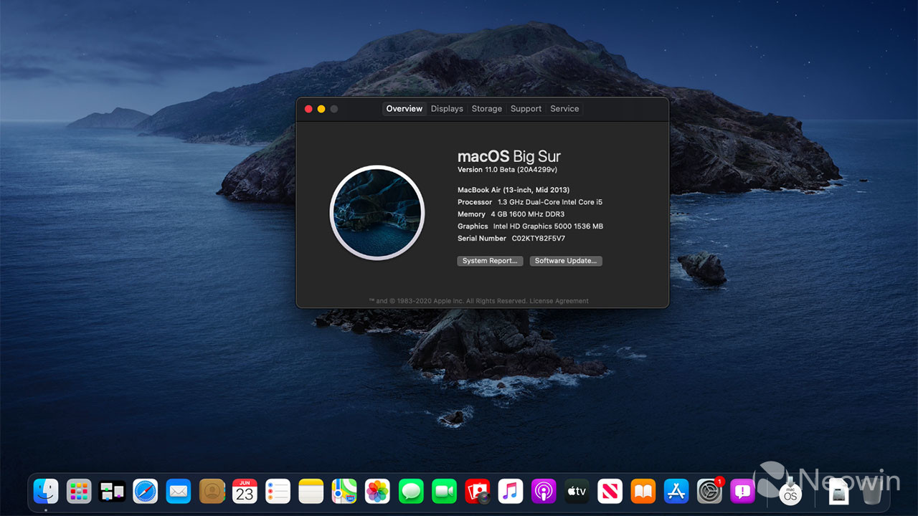918x516 pixels.
Task: Open the License Agreement
Action: point(559,301)
